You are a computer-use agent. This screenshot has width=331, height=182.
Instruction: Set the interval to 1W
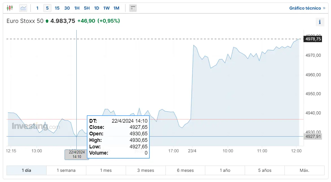(106, 8)
